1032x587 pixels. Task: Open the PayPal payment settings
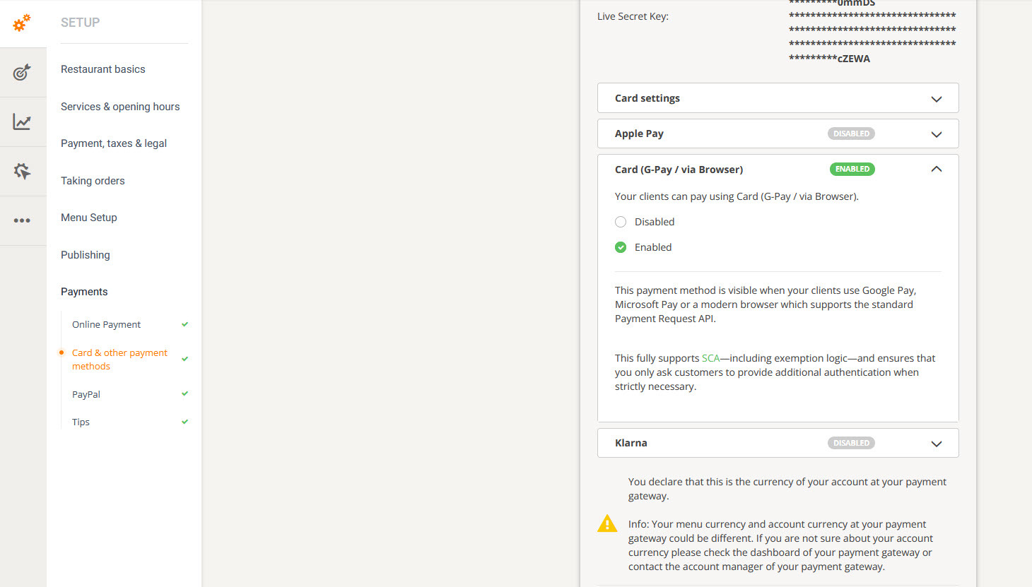pyautogui.click(x=86, y=394)
